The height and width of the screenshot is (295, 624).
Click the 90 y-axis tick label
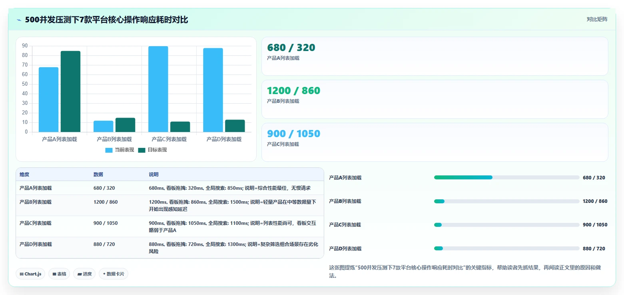(x=25, y=46)
